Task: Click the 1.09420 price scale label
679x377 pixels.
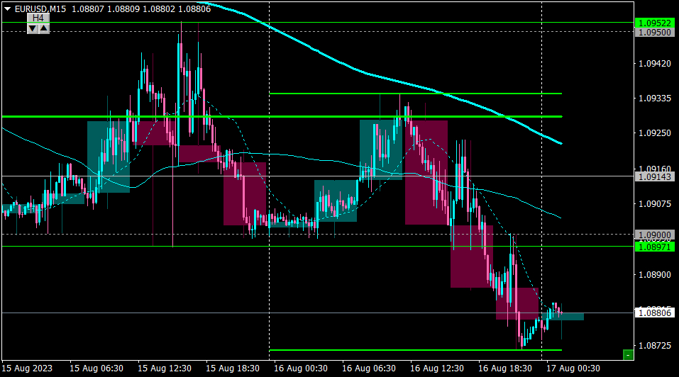Action: (x=655, y=64)
